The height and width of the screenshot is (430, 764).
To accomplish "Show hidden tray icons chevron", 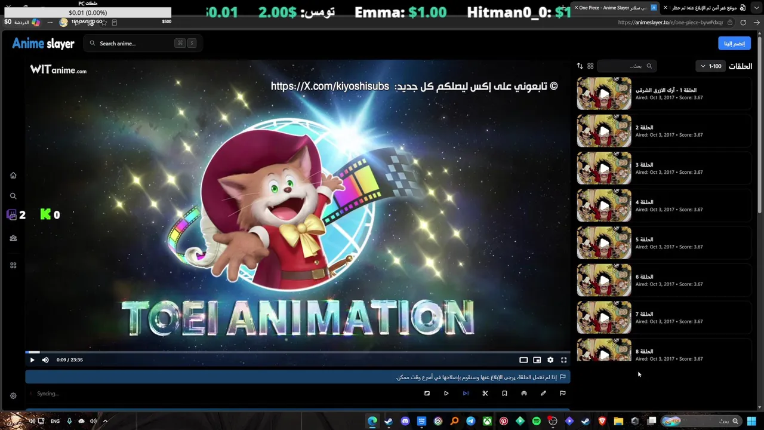I will (x=105, y=421).
